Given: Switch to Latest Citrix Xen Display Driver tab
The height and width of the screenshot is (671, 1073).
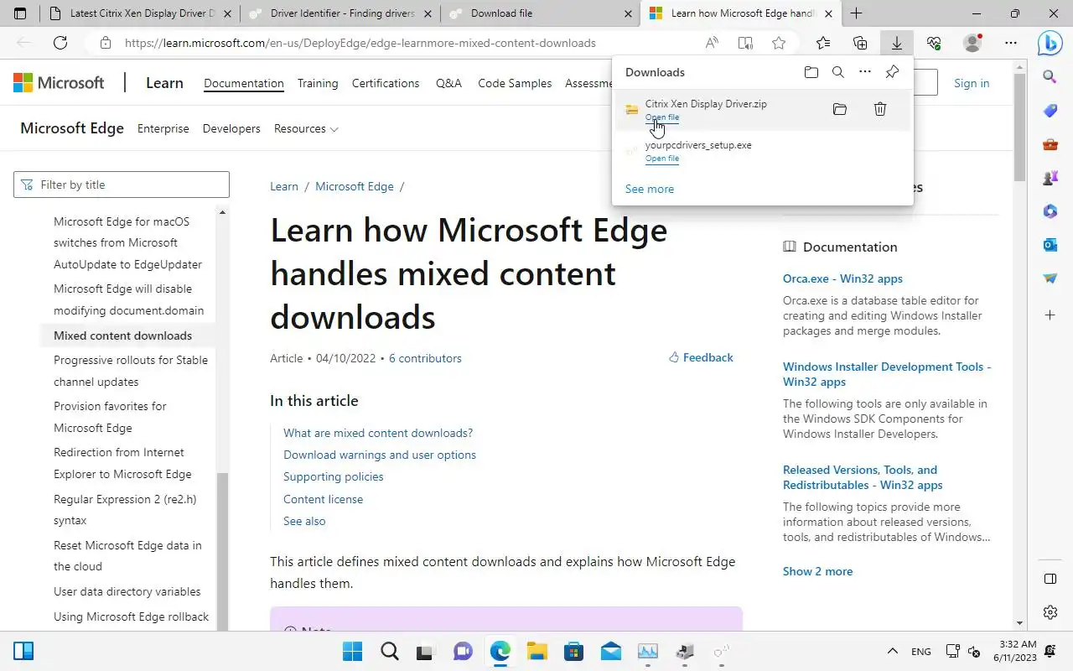Looking at the screenshot, I should pyautogui.click(x=139, y=13).
